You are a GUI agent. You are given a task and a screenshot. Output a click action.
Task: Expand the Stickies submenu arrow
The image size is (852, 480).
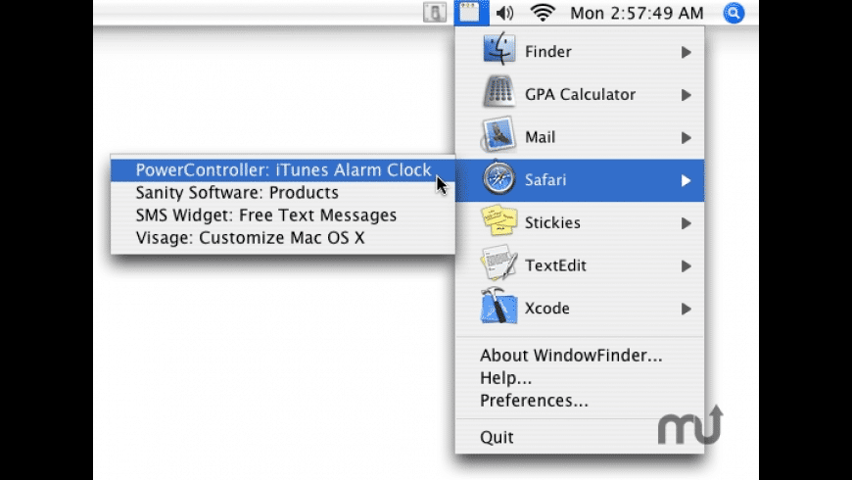pyautogui.click(x=686, y=223)
